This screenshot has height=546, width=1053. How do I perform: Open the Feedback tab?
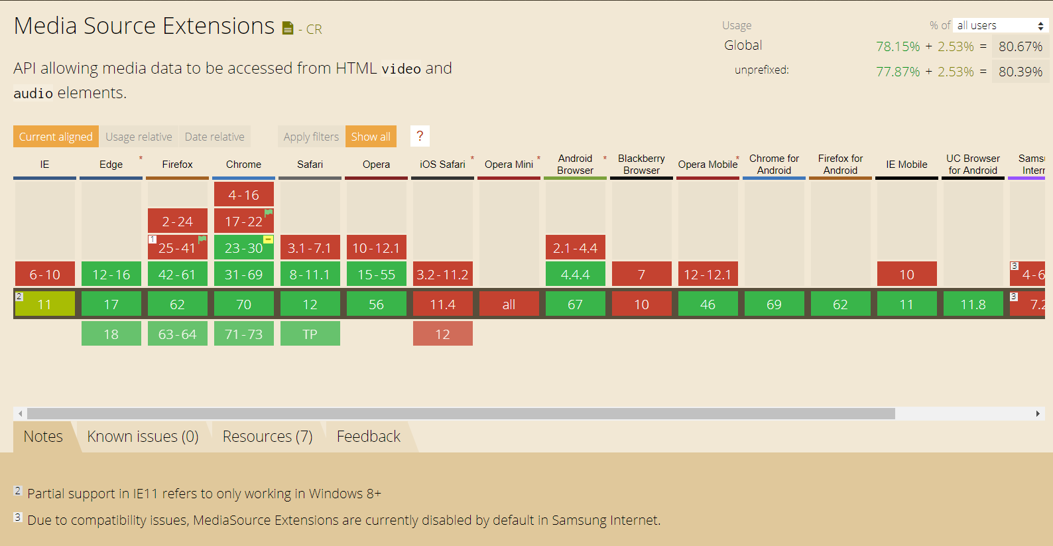click(x=369, y=437)
